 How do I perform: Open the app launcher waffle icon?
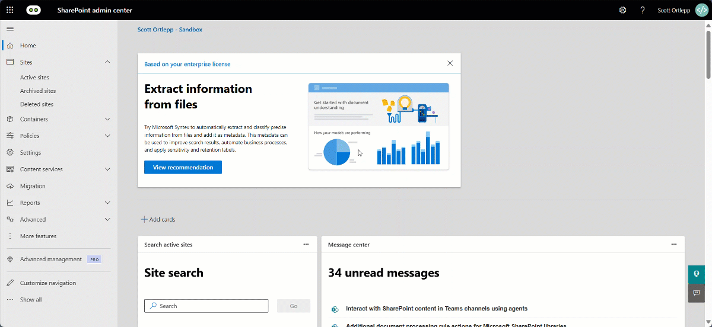tap(9, 10)
